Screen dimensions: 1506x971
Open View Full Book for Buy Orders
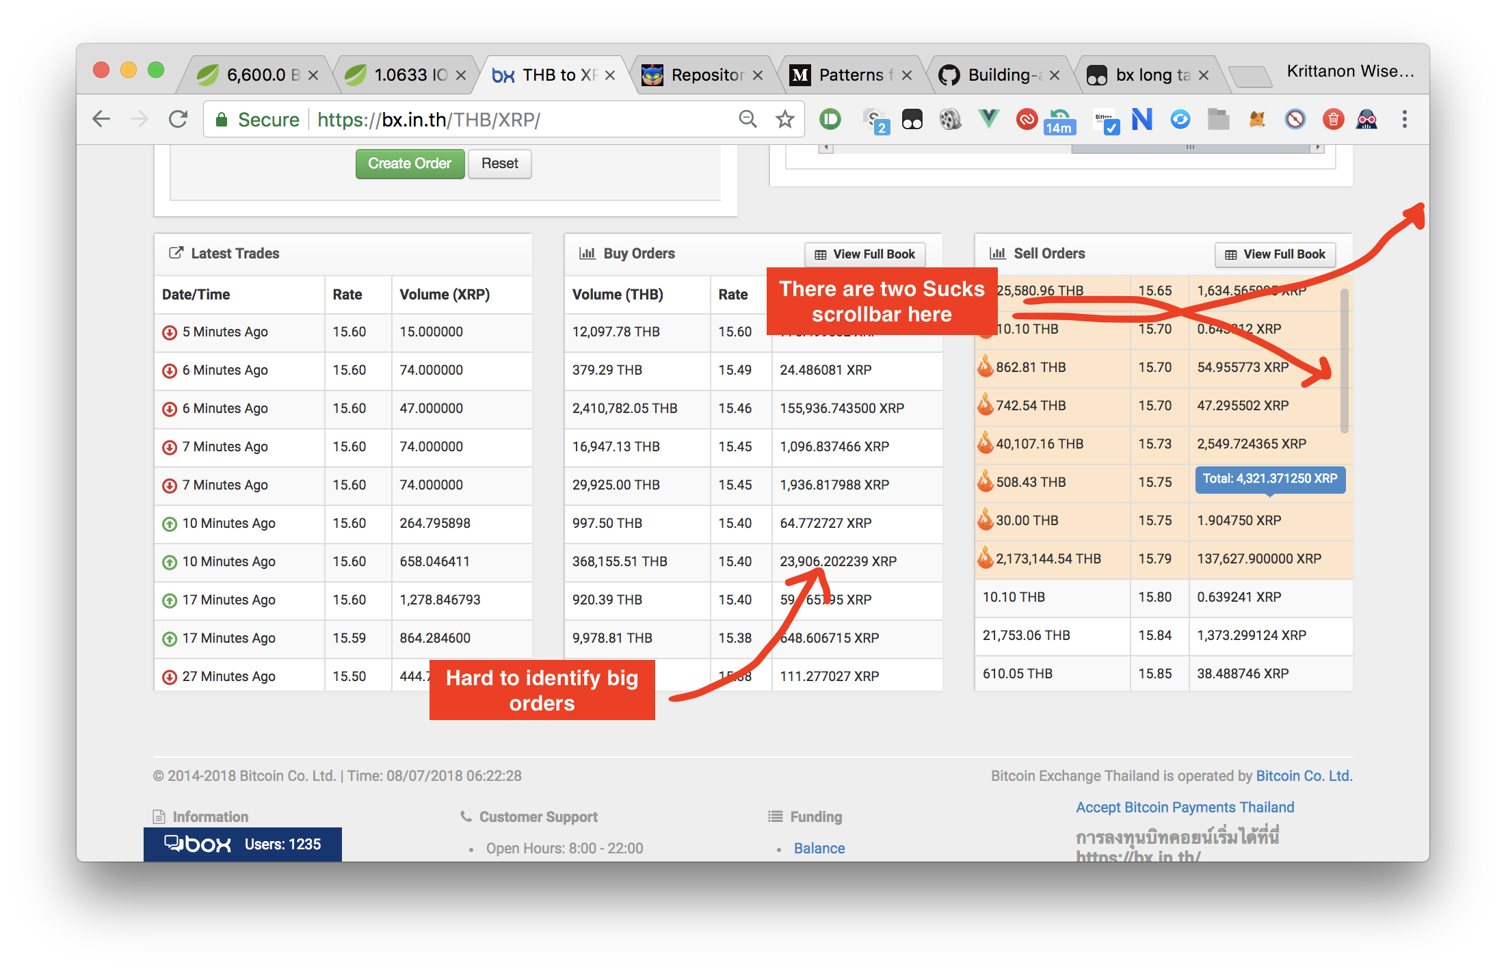865,254
